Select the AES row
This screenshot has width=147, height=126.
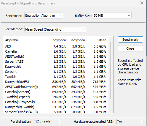click(x=56, y=46)
